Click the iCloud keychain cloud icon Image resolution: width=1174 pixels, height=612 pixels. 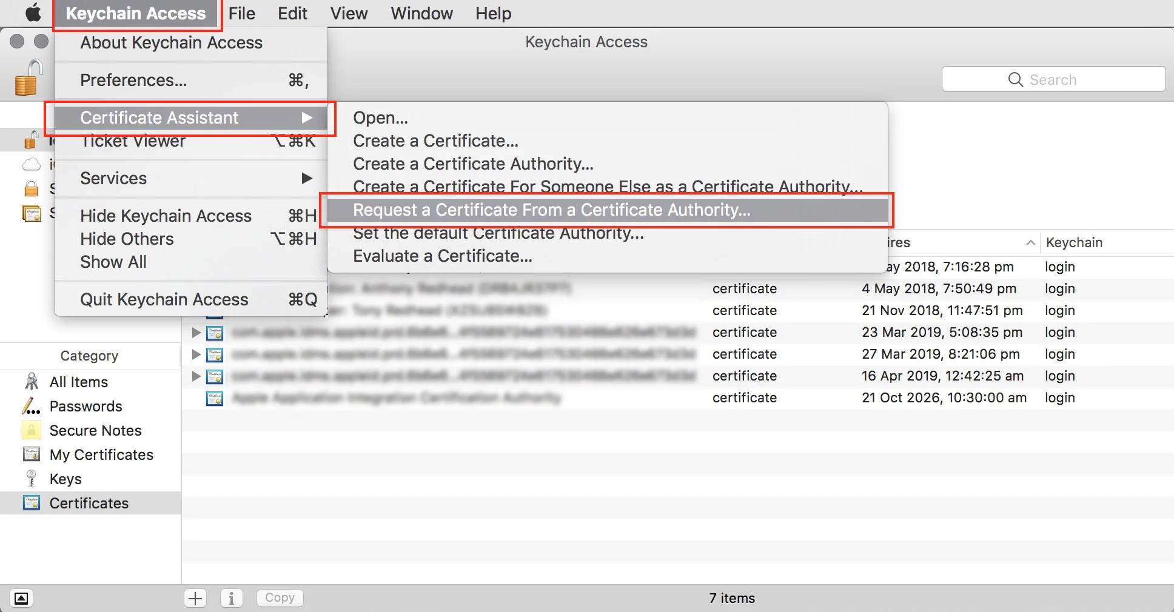click(32, 164)
